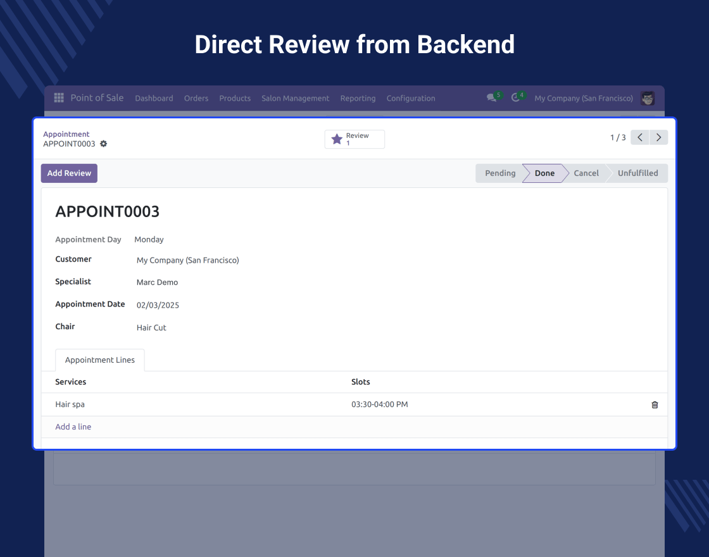Open the Reporting menu
709x557 pixels.
tap(358, 98)
